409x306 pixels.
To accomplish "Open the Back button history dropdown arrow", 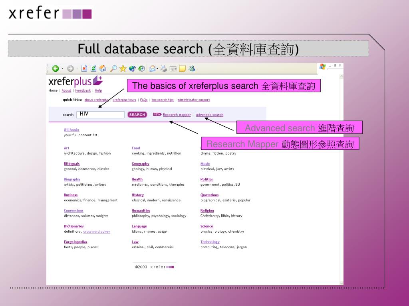I will pyautogui.click(x=62, y=69).
